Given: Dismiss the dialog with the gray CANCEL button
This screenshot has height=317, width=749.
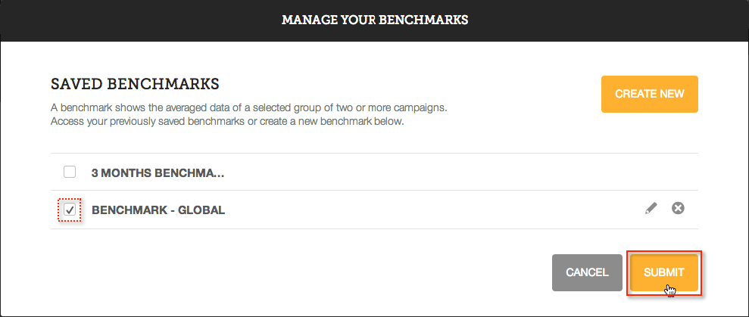Looking at the screenshot, I should 587,272.
